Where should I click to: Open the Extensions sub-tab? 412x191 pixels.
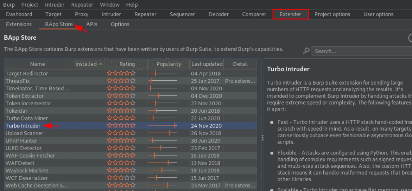click(19, 24)
